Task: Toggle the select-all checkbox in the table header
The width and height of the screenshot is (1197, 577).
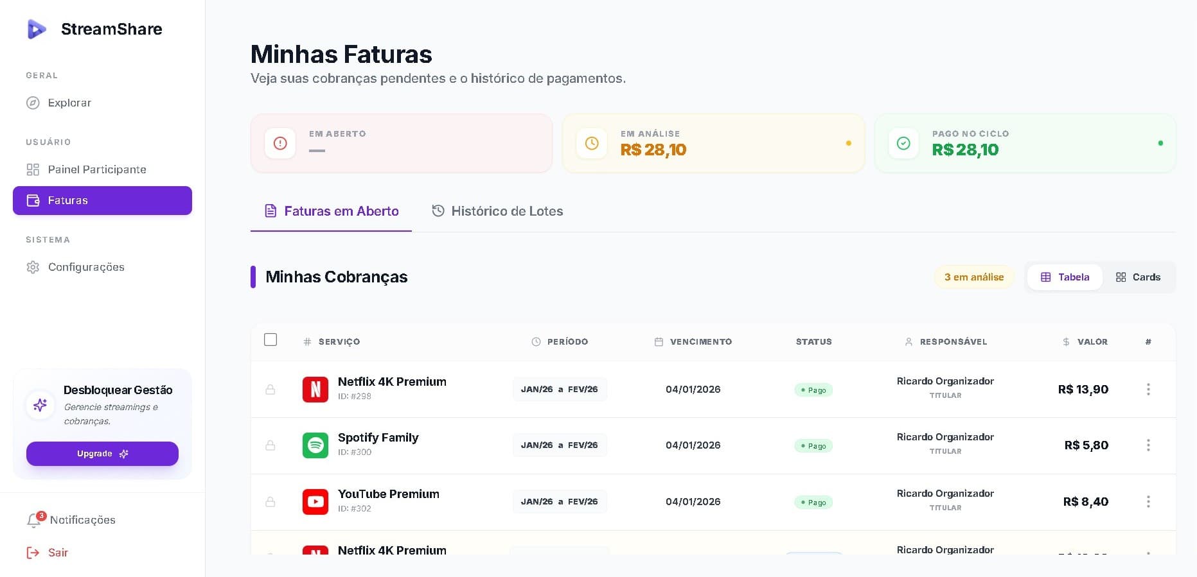Action: tap(270, 340)
